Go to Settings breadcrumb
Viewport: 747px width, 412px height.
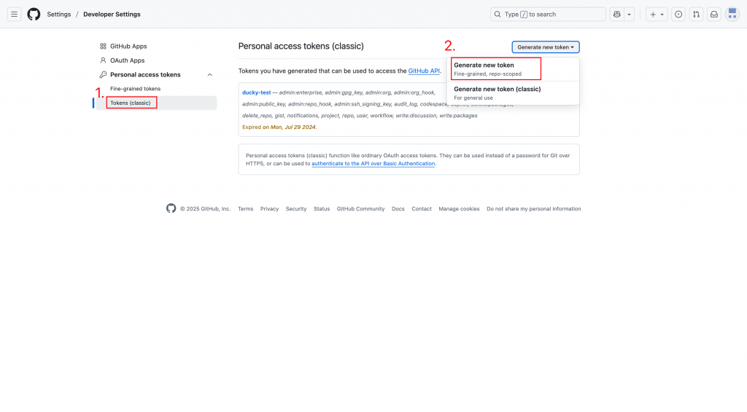point(58,15)
